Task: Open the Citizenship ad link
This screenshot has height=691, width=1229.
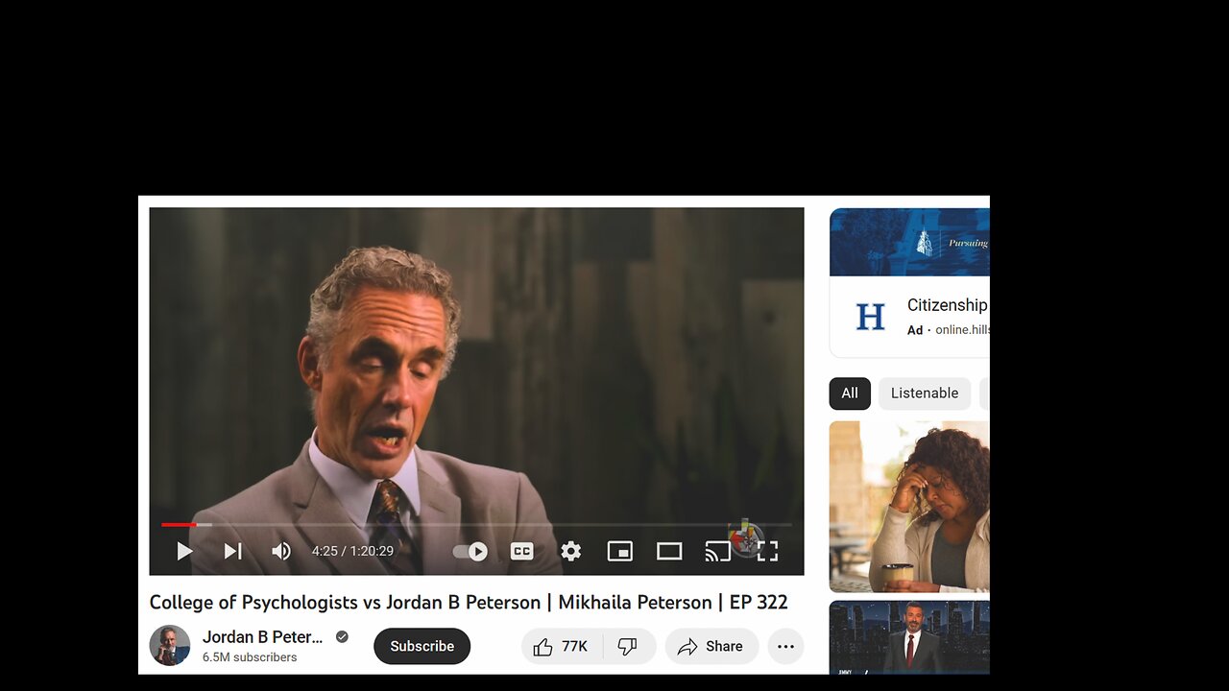Action: (948, 305)
